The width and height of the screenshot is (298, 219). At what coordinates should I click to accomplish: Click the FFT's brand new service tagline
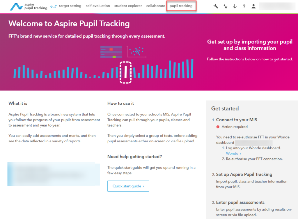pyautogui.click(x=87, y=36)
